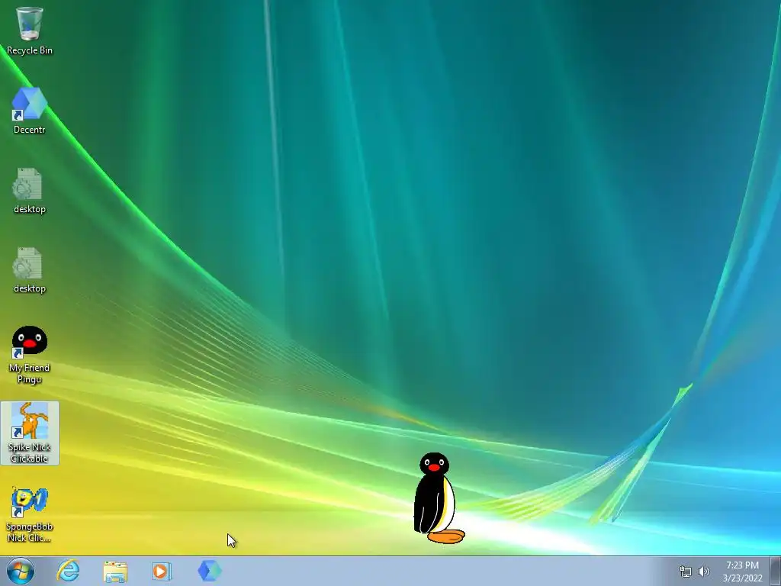Open the Windows Start menu orb
This screenshot has height=586, width=781.
[x=21, y=571]
